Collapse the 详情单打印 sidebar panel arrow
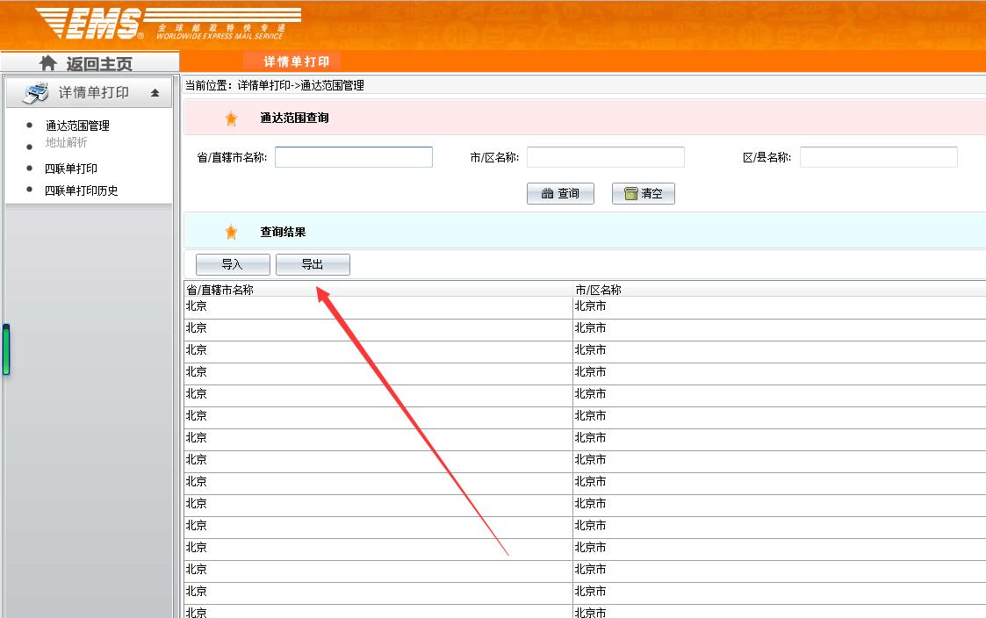Image resolution: width=986 pixels, height=618 pixels. click(155, 93)
